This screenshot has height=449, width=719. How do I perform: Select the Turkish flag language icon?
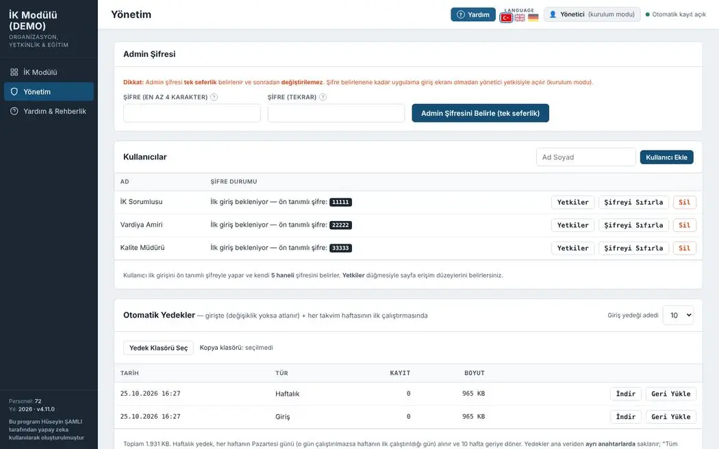pyautogui.click(x=506, y=18)
